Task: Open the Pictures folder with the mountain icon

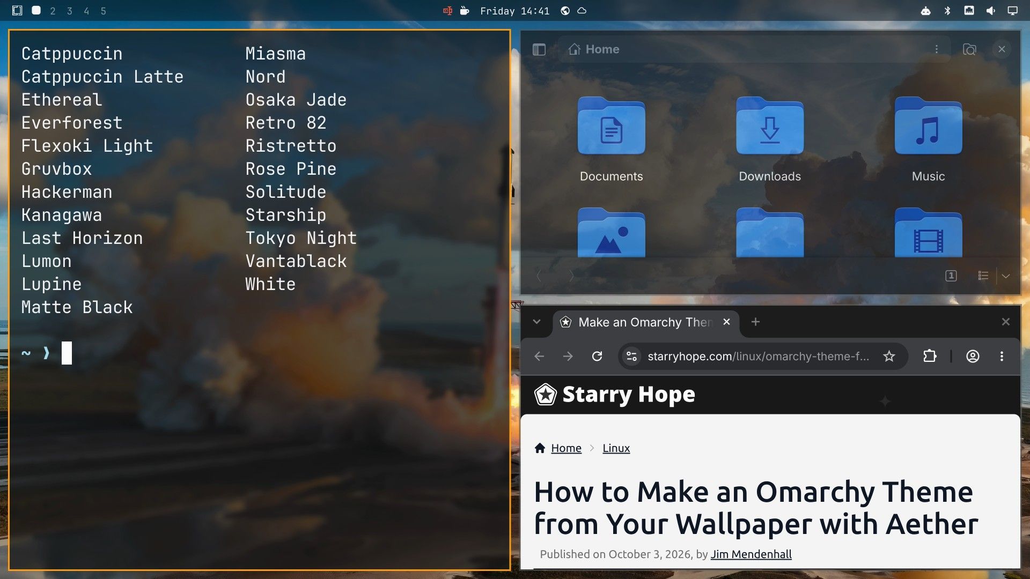Action: (611, 232)
